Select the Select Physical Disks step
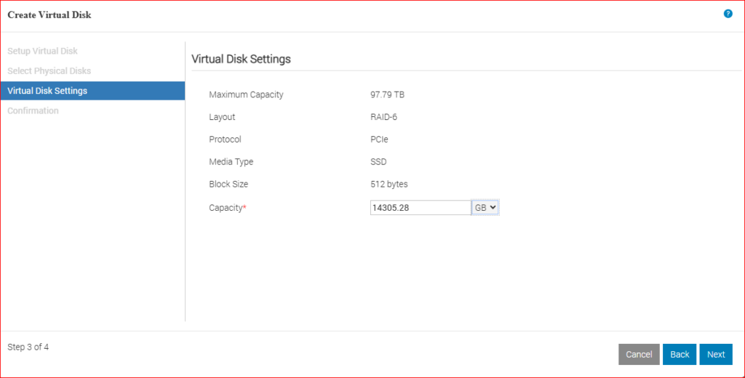 pyautogui.click(x=49, y=71)
